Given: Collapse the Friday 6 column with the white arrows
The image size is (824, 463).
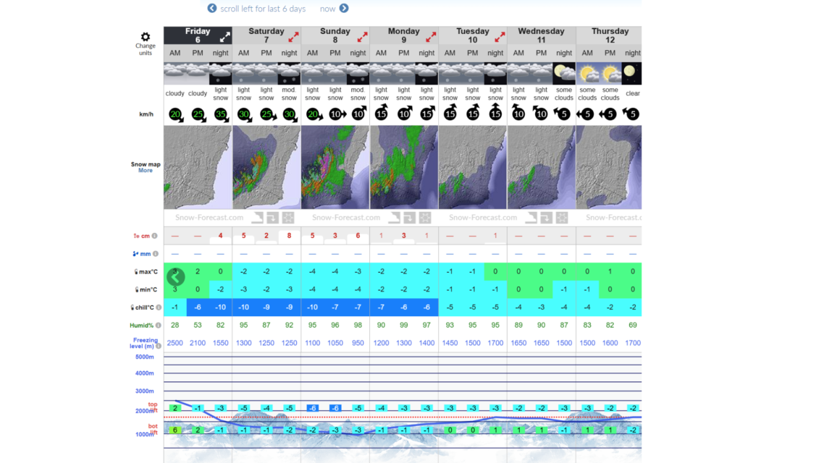Looking at the screenshot, I should [x=225, y=36].
